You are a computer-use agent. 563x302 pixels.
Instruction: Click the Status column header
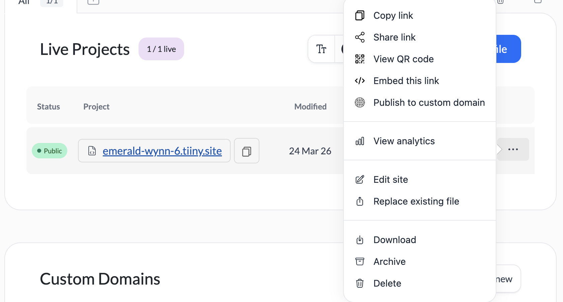click(49, 107)
